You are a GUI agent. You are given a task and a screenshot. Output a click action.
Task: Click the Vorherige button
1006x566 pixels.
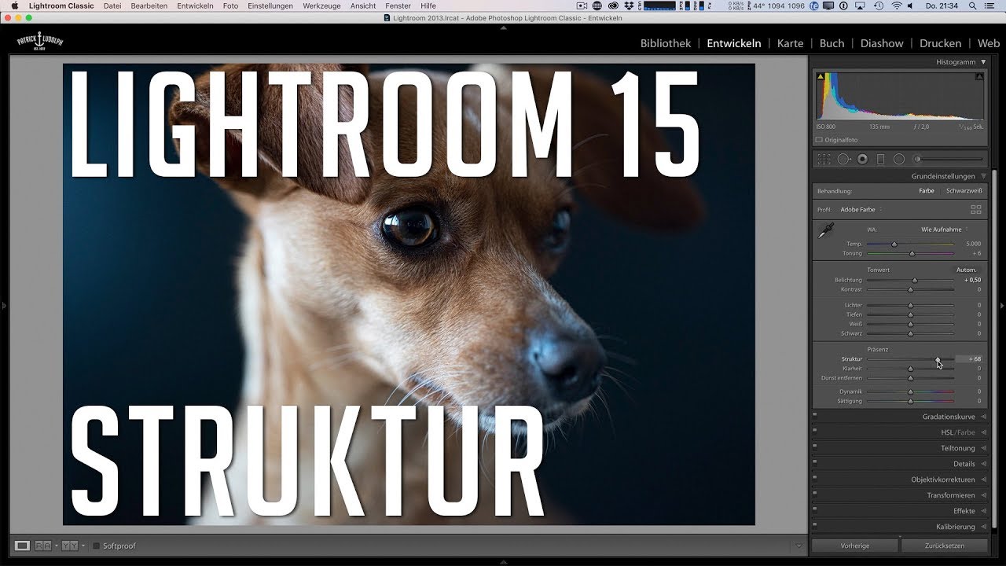[855, 545]
